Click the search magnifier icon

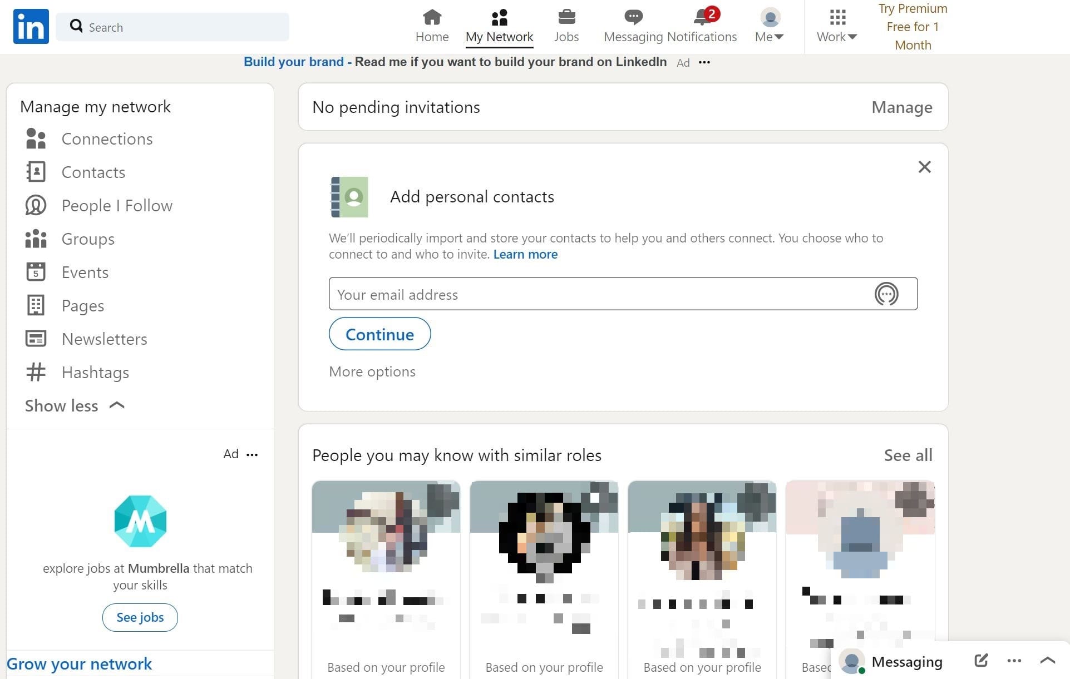76,26
